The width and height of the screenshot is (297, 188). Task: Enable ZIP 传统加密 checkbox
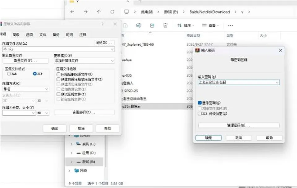tap(200, 113)
